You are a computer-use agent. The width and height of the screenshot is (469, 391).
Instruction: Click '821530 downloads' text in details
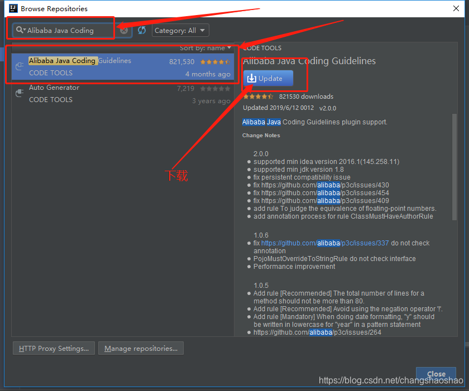click(x=306, y=96)
